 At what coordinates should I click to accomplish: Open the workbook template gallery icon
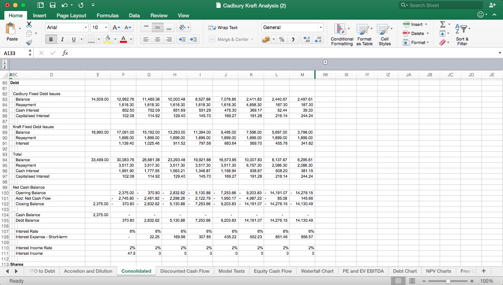pyautogui.click(x=40, y=5)
